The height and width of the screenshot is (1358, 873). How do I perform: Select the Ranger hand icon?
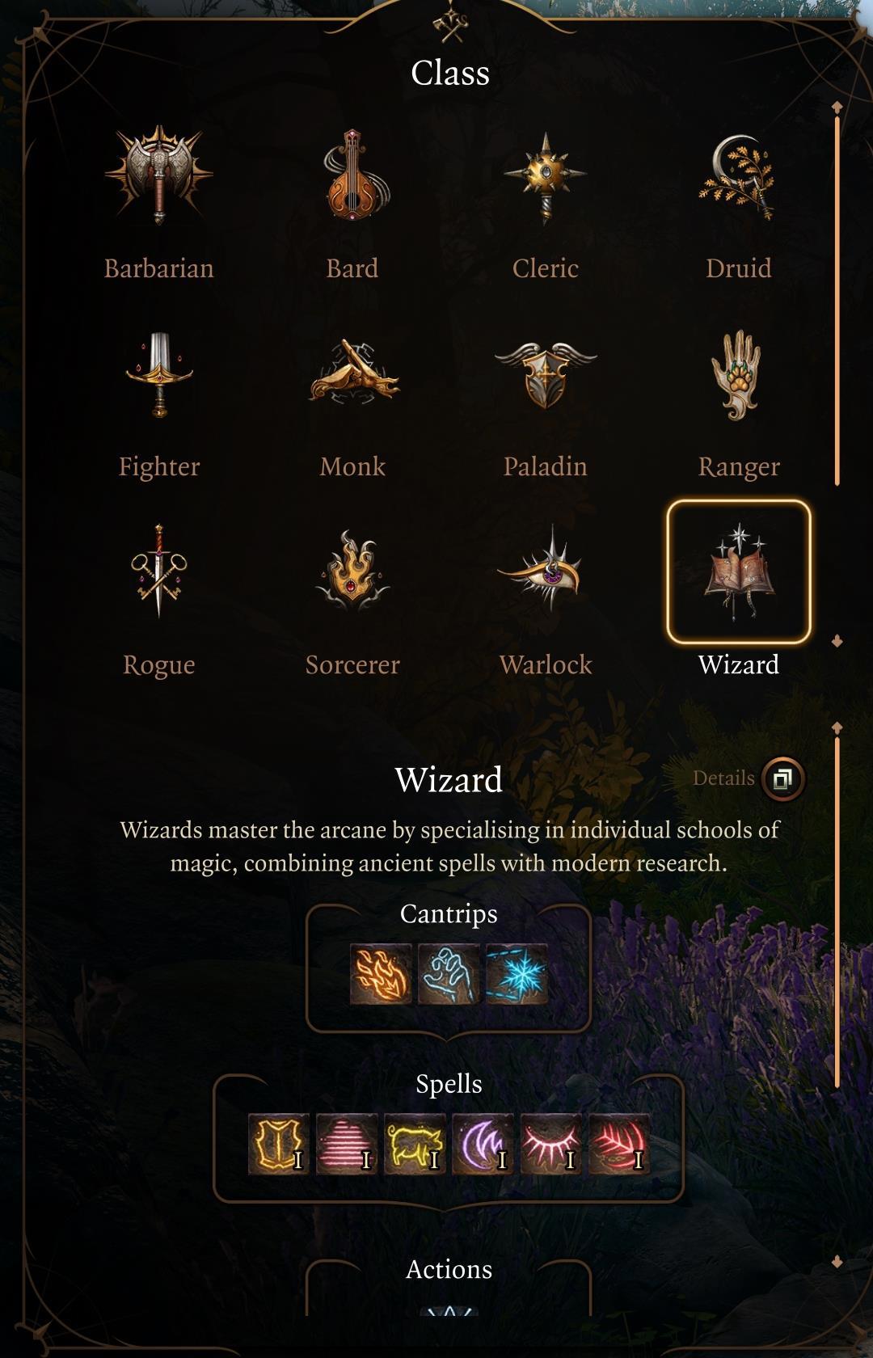tap(737, 374)
